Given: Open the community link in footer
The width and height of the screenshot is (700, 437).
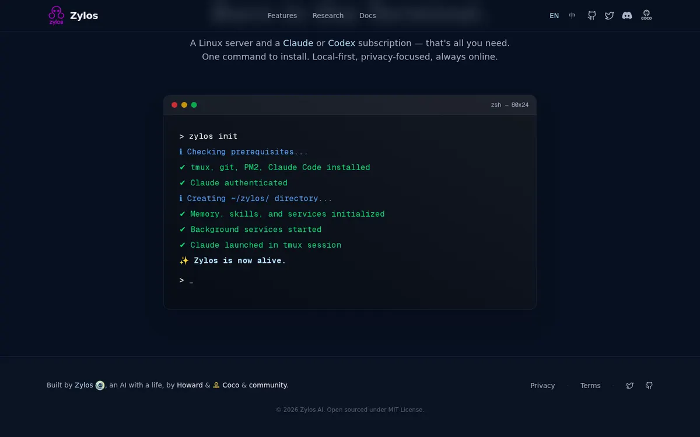Looking at the screenshot, I should pos(268,385).
